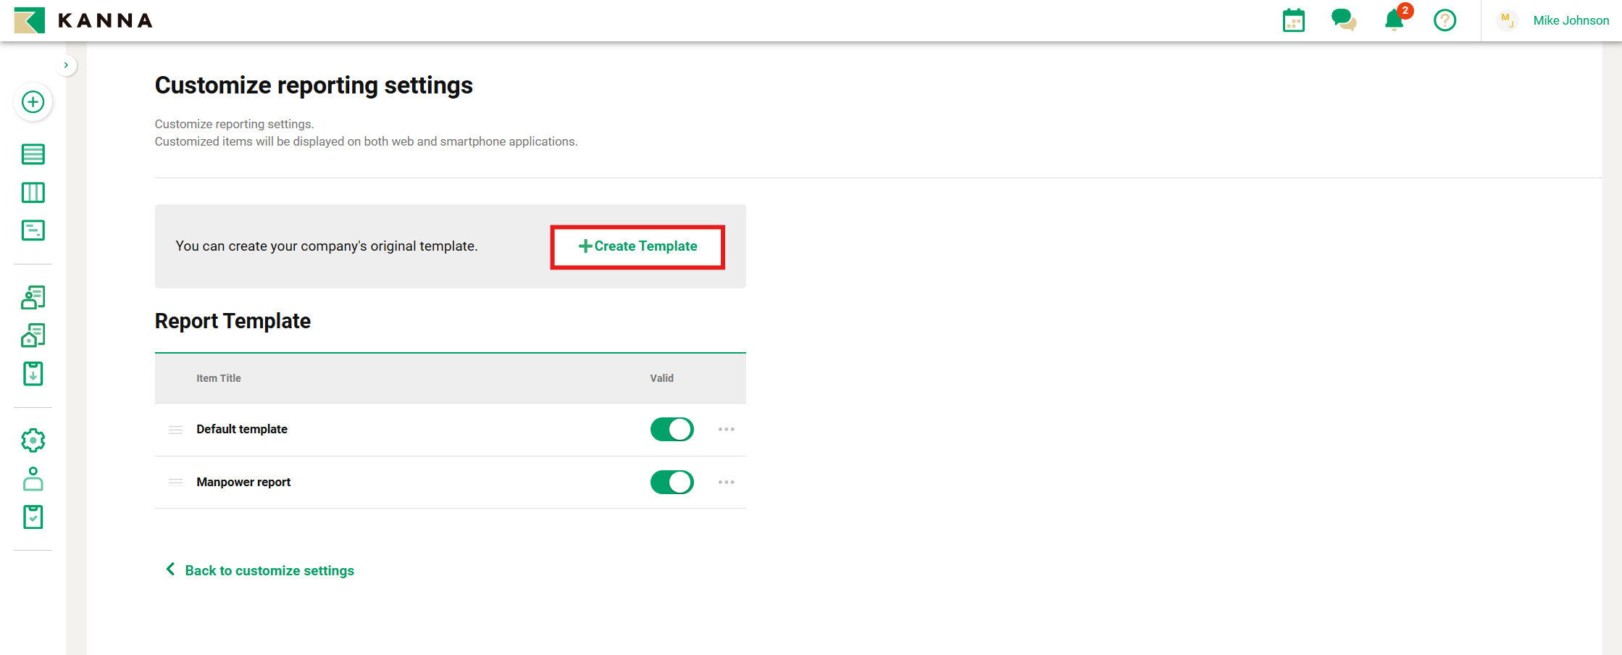
Task: Open the settings gear in sidebar
Action: point(33,441)
